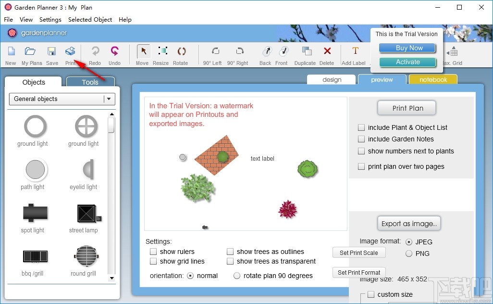This screenshot has height=304, width=493.
Task: Toggle show trees as outlines
Action: 230,252
